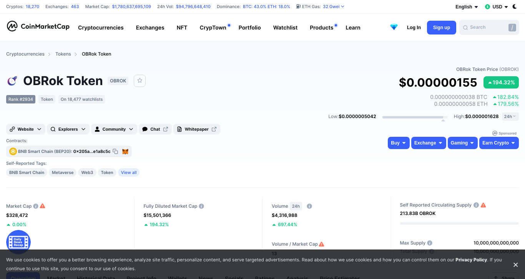This screenshot has height=279, width=525.
Task: Click Cryptocurrencies breadcrumb link
Action: point(25,54)
